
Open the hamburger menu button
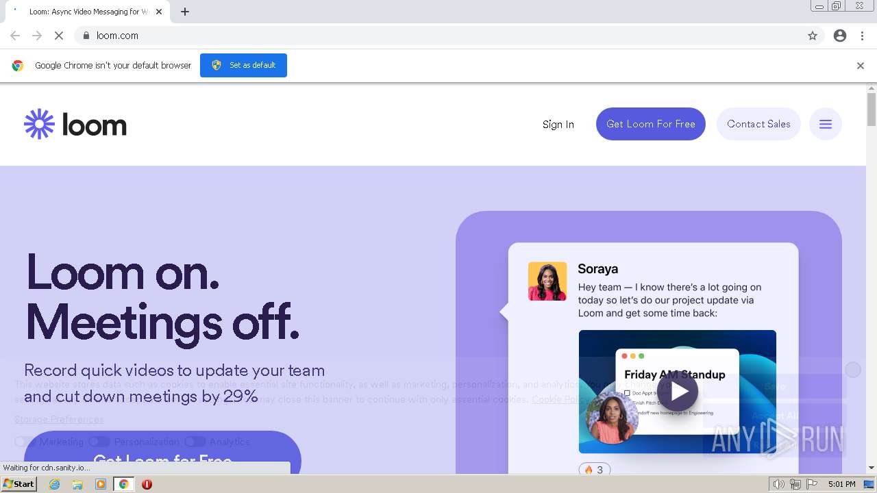point(826,124)
